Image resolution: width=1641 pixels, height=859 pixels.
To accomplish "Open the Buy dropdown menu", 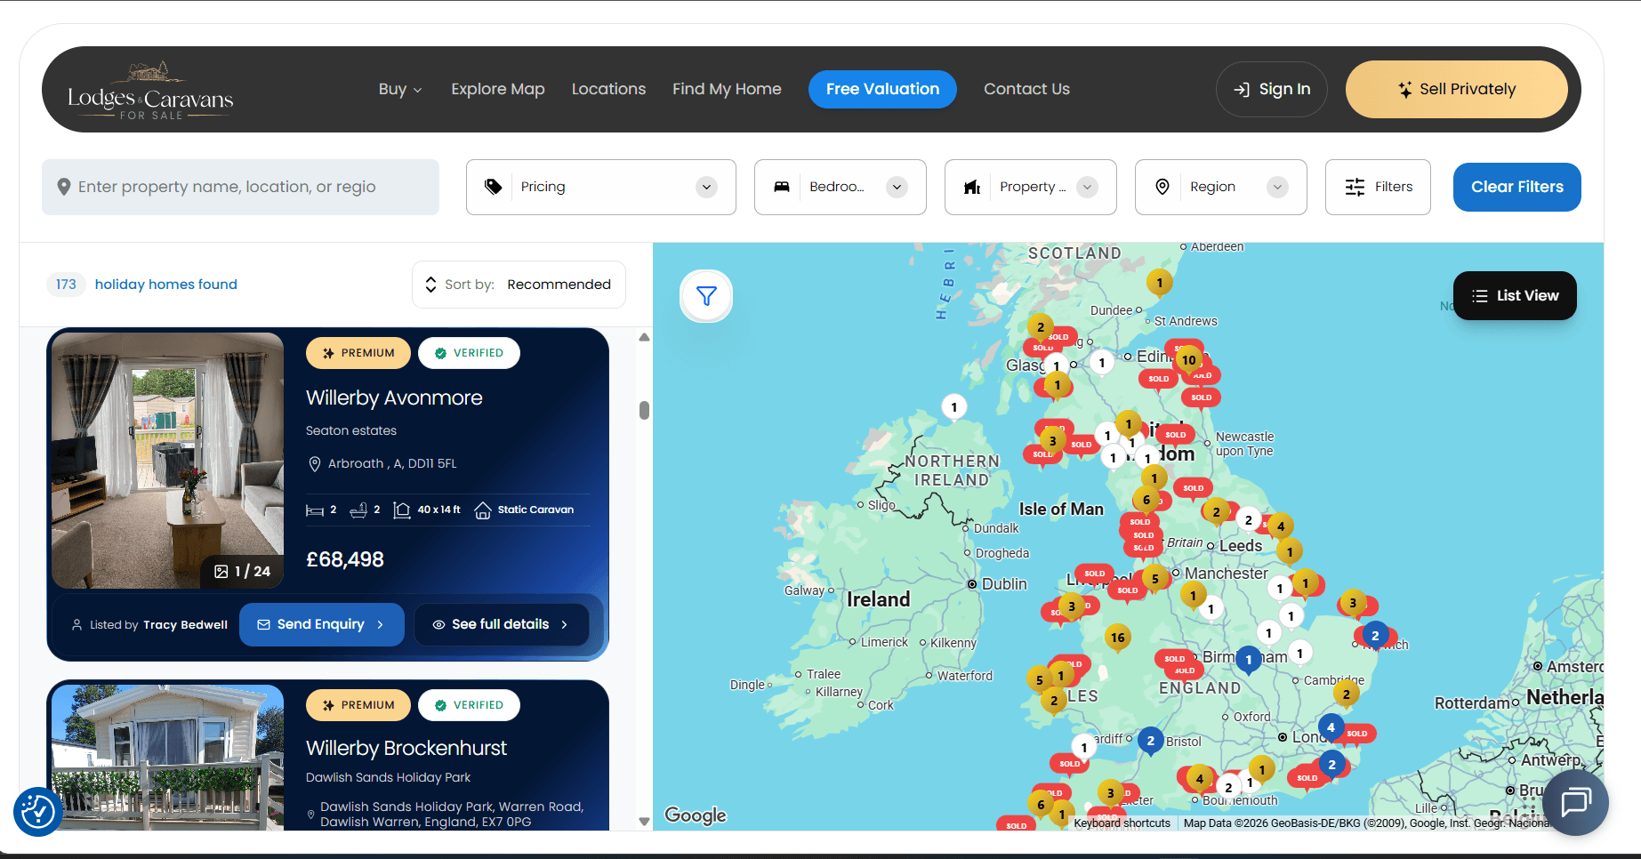I will pyautogui.click(x=400, y=89).
